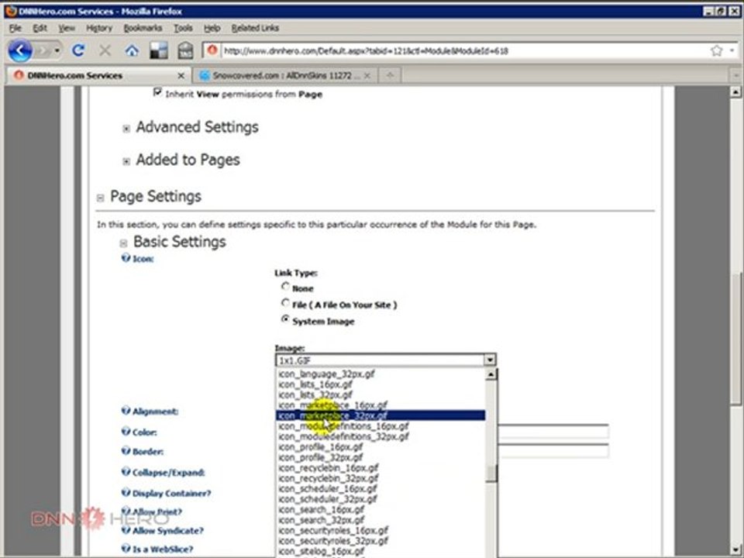Open the Edit menu
This screenshot has width=744, height=558.
tap(40, 28)
